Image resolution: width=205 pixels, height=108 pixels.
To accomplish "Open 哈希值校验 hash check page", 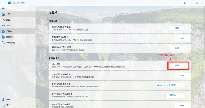I will pos(11,42).
